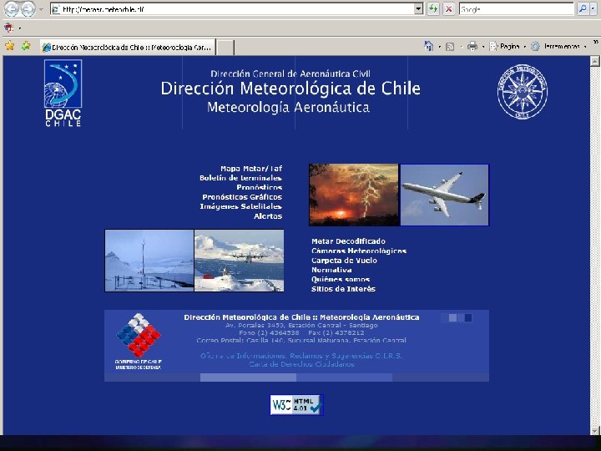Click the scrollbar up arrow
The width and height of the screenshot is (601, 451).
[x=595, y=61]
